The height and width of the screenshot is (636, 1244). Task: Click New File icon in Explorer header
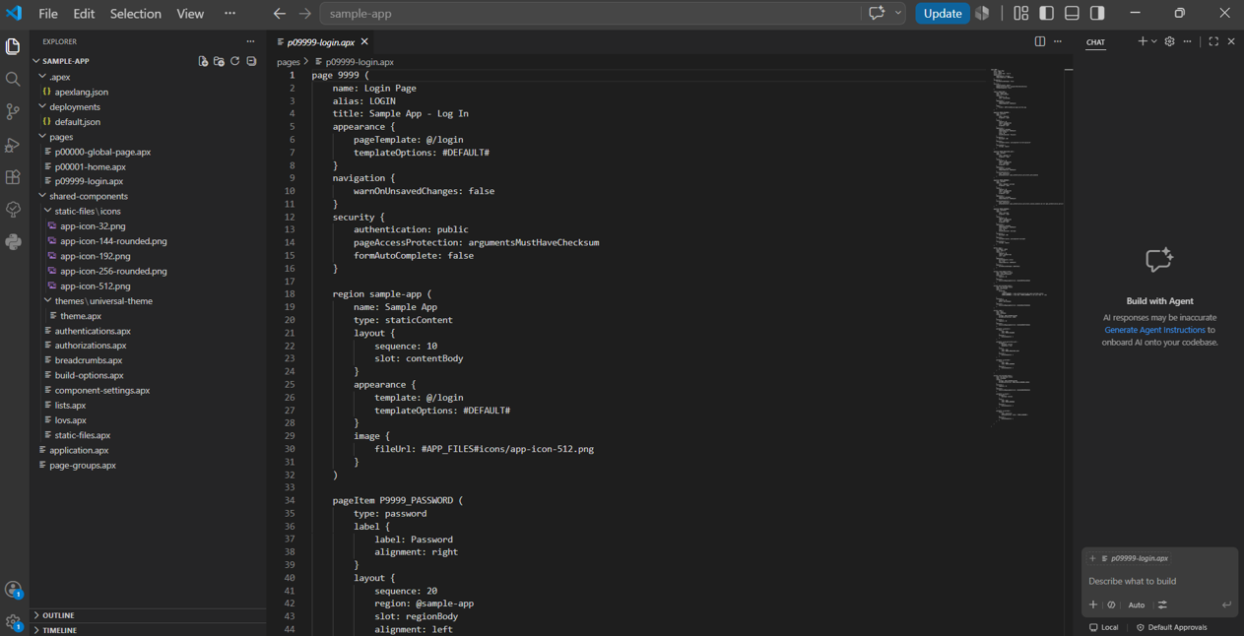(x=203, y=61)
